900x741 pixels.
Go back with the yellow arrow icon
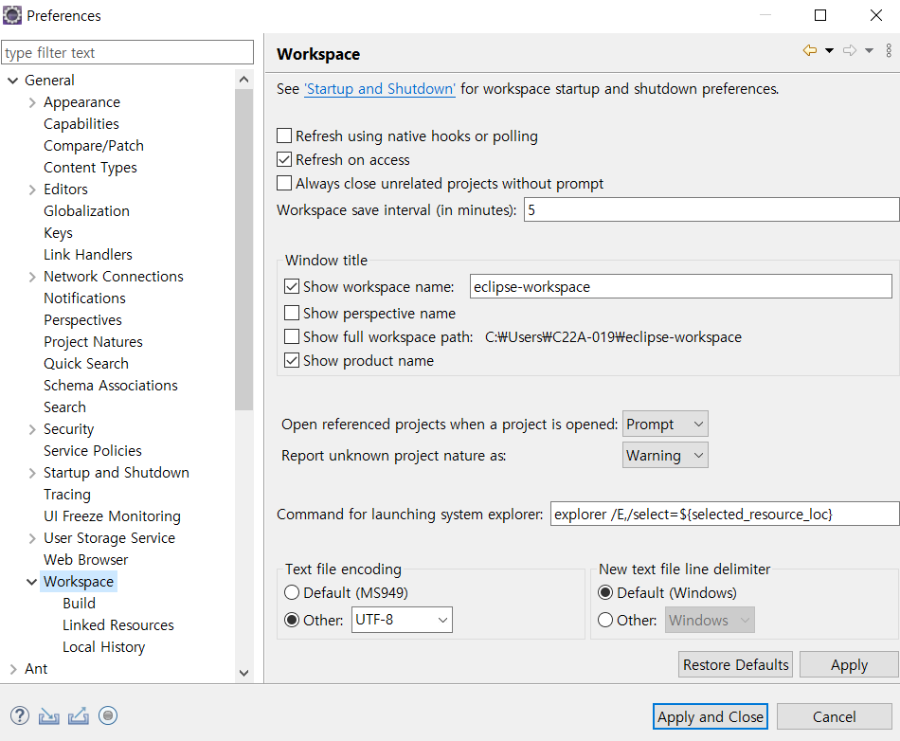tap(810, 50)
